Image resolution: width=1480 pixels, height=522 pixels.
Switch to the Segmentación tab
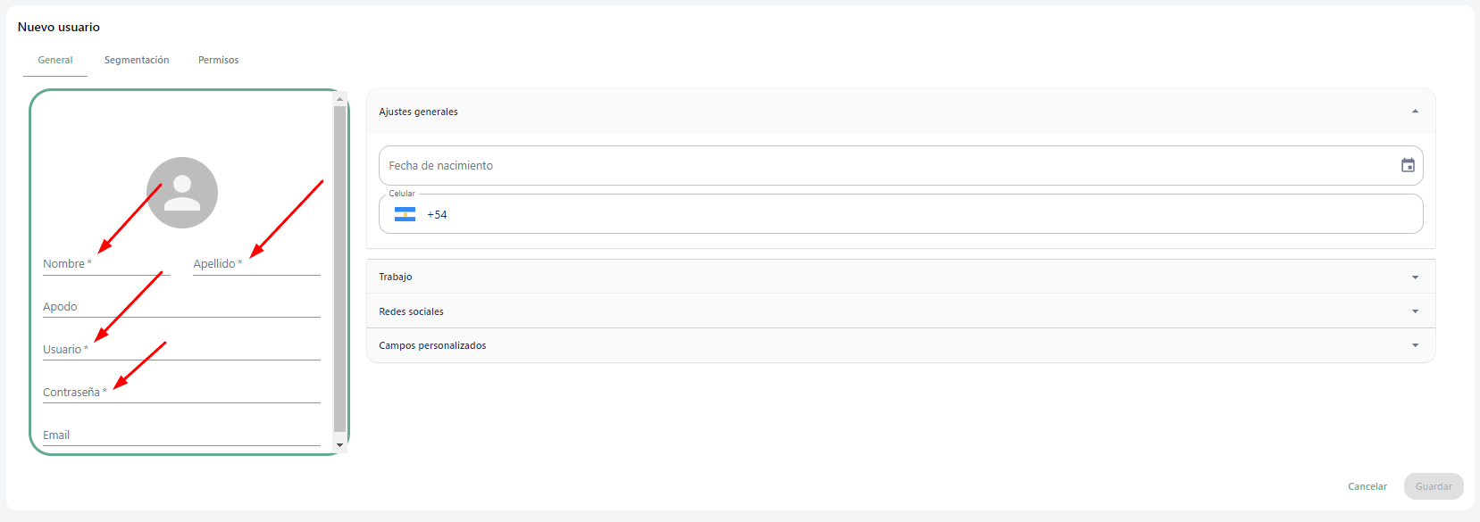click(x=137, y=60)
